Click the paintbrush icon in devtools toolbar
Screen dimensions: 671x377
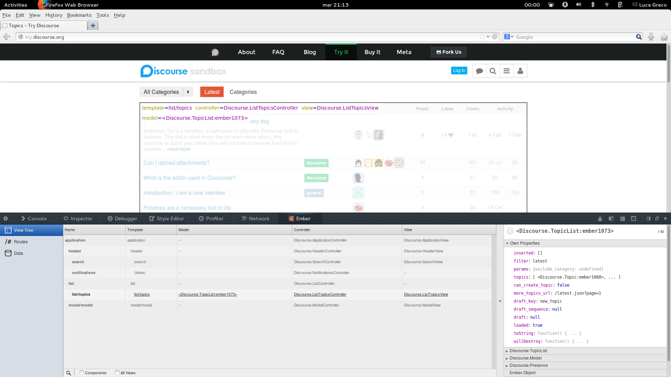tap(600, 219)
